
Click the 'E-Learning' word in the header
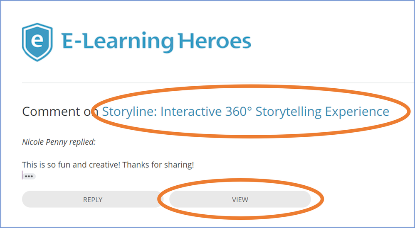coord(117,41)
